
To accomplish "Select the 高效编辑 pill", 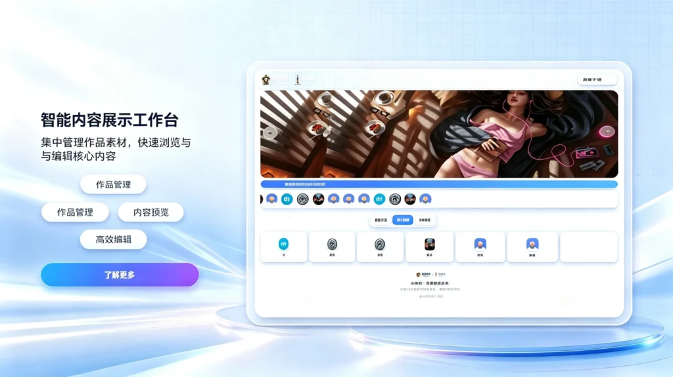I will [113, 239].
